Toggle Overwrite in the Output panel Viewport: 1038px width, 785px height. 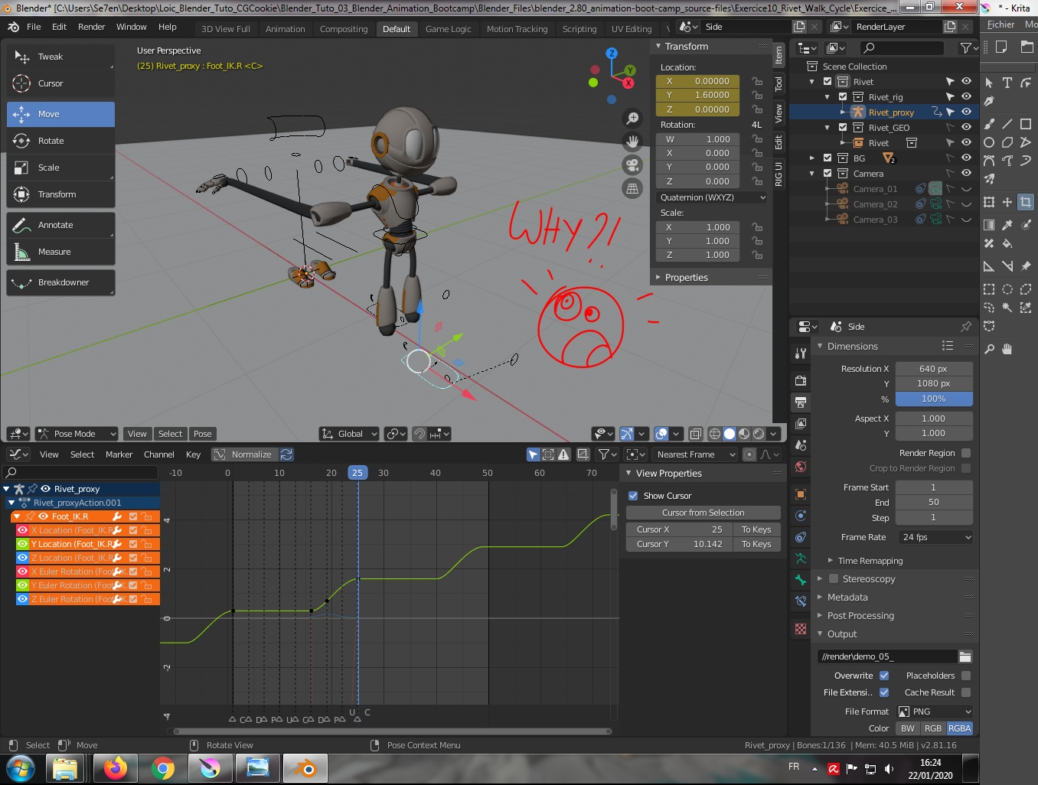pyautogui.click(x=884, y=676)
